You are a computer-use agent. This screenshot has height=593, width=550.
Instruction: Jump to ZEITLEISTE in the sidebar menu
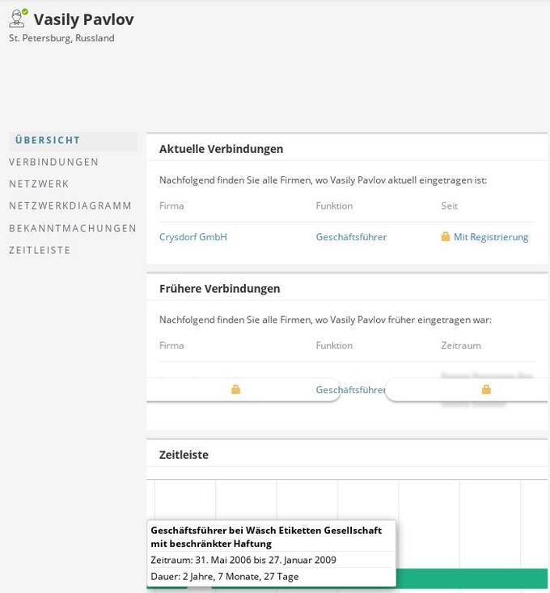tap(40, 250)
